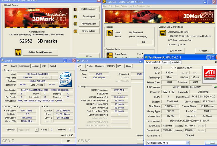Click the Memory CPU-Z window title icon
217x146 pixels.
78,61
